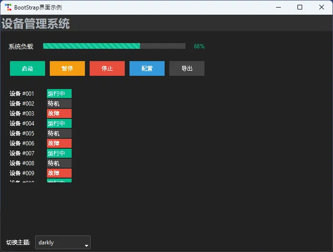The width and height of the screenshot is (333, 252).
Task: Click the 系统负载 progress bar
Action: click(x=114, y=46)
